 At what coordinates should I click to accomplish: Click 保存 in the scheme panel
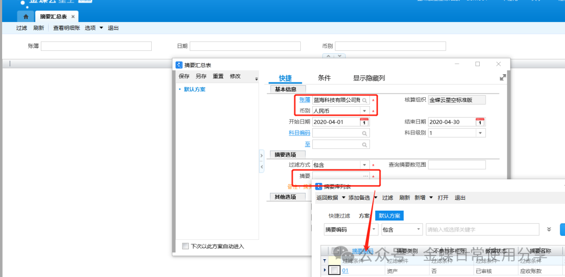tap(184, 76)
